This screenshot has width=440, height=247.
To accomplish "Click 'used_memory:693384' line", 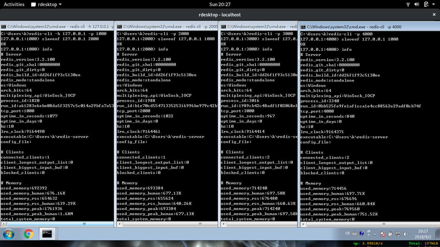I will pos(140,188).
